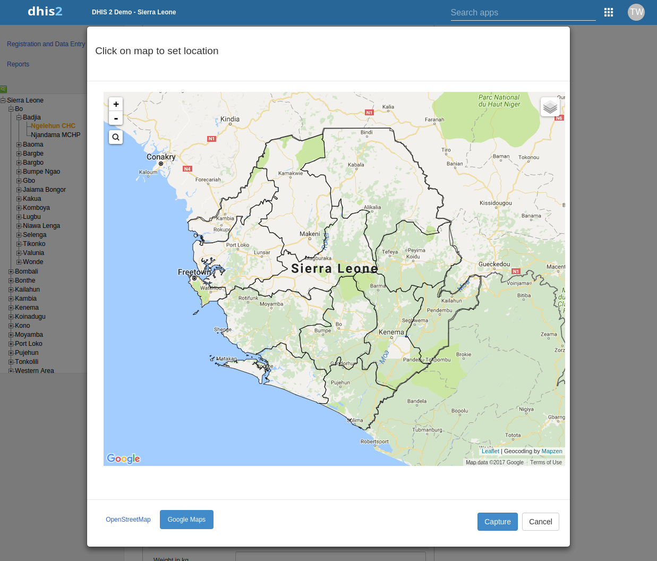The width and height of the screenshot is (657, 561).
Task: Open the Reports menu item
Action: [x=18, y=64]
